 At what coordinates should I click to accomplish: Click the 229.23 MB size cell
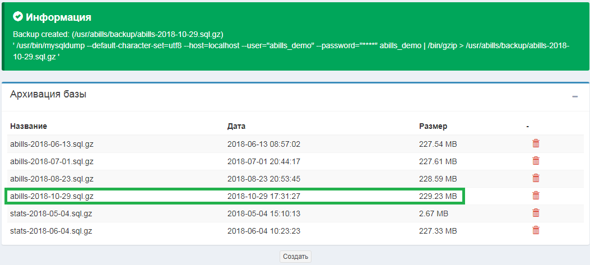click(x=438, y=196)
